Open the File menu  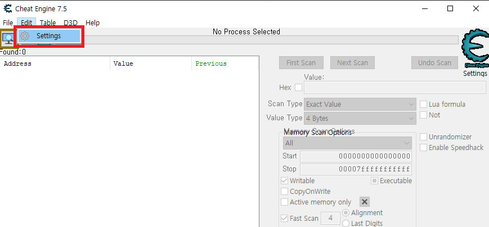pos(8,22)
